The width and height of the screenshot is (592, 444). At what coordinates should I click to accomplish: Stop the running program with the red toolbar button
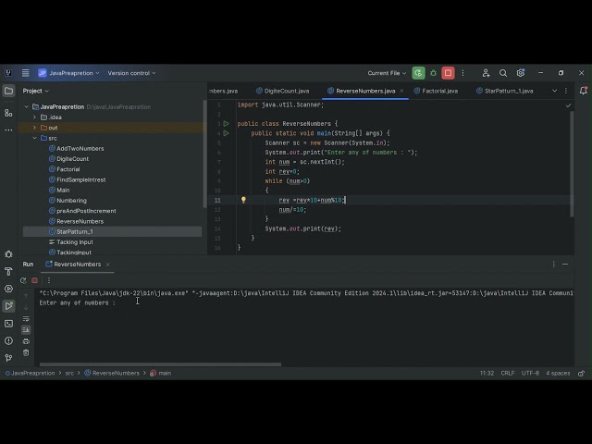[x=448, y=73]
